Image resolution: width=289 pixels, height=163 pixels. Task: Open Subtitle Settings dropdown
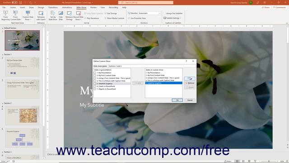pos(172,18)
